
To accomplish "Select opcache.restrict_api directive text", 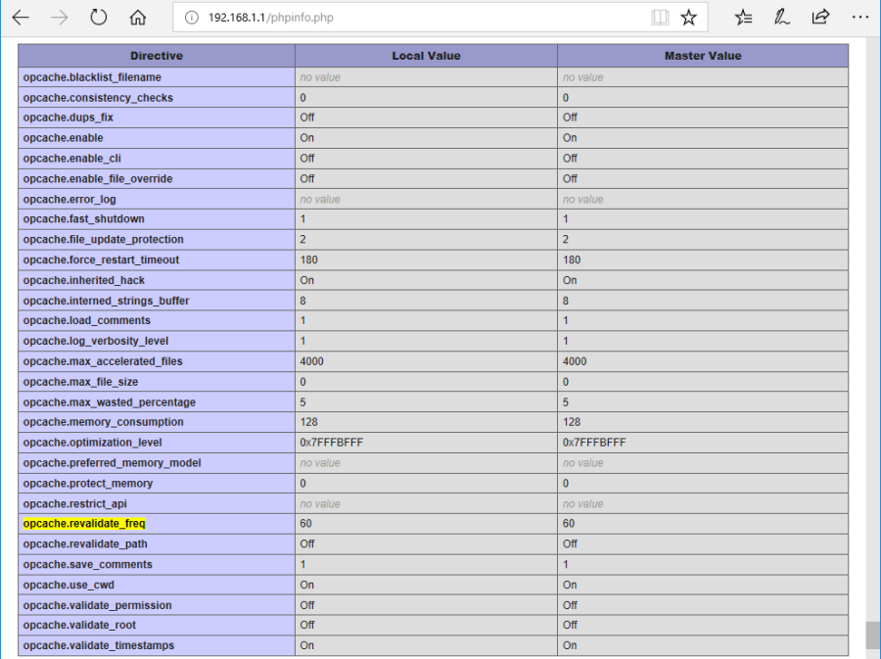I will pos(74,504).
